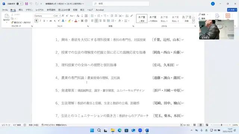Click the Clear Formatting icon
This screenshot has height=134, width=239.
click(78, 16)
